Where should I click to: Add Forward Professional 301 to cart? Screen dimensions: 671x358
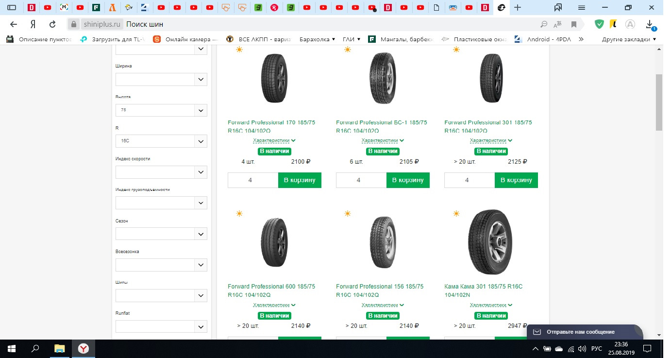click(x=516, y=180)
